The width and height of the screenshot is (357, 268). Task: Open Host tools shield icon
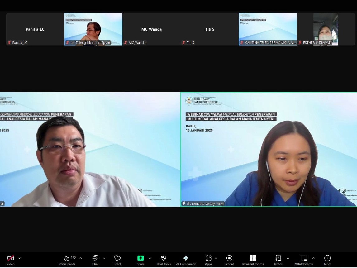(x=164, y=260)
